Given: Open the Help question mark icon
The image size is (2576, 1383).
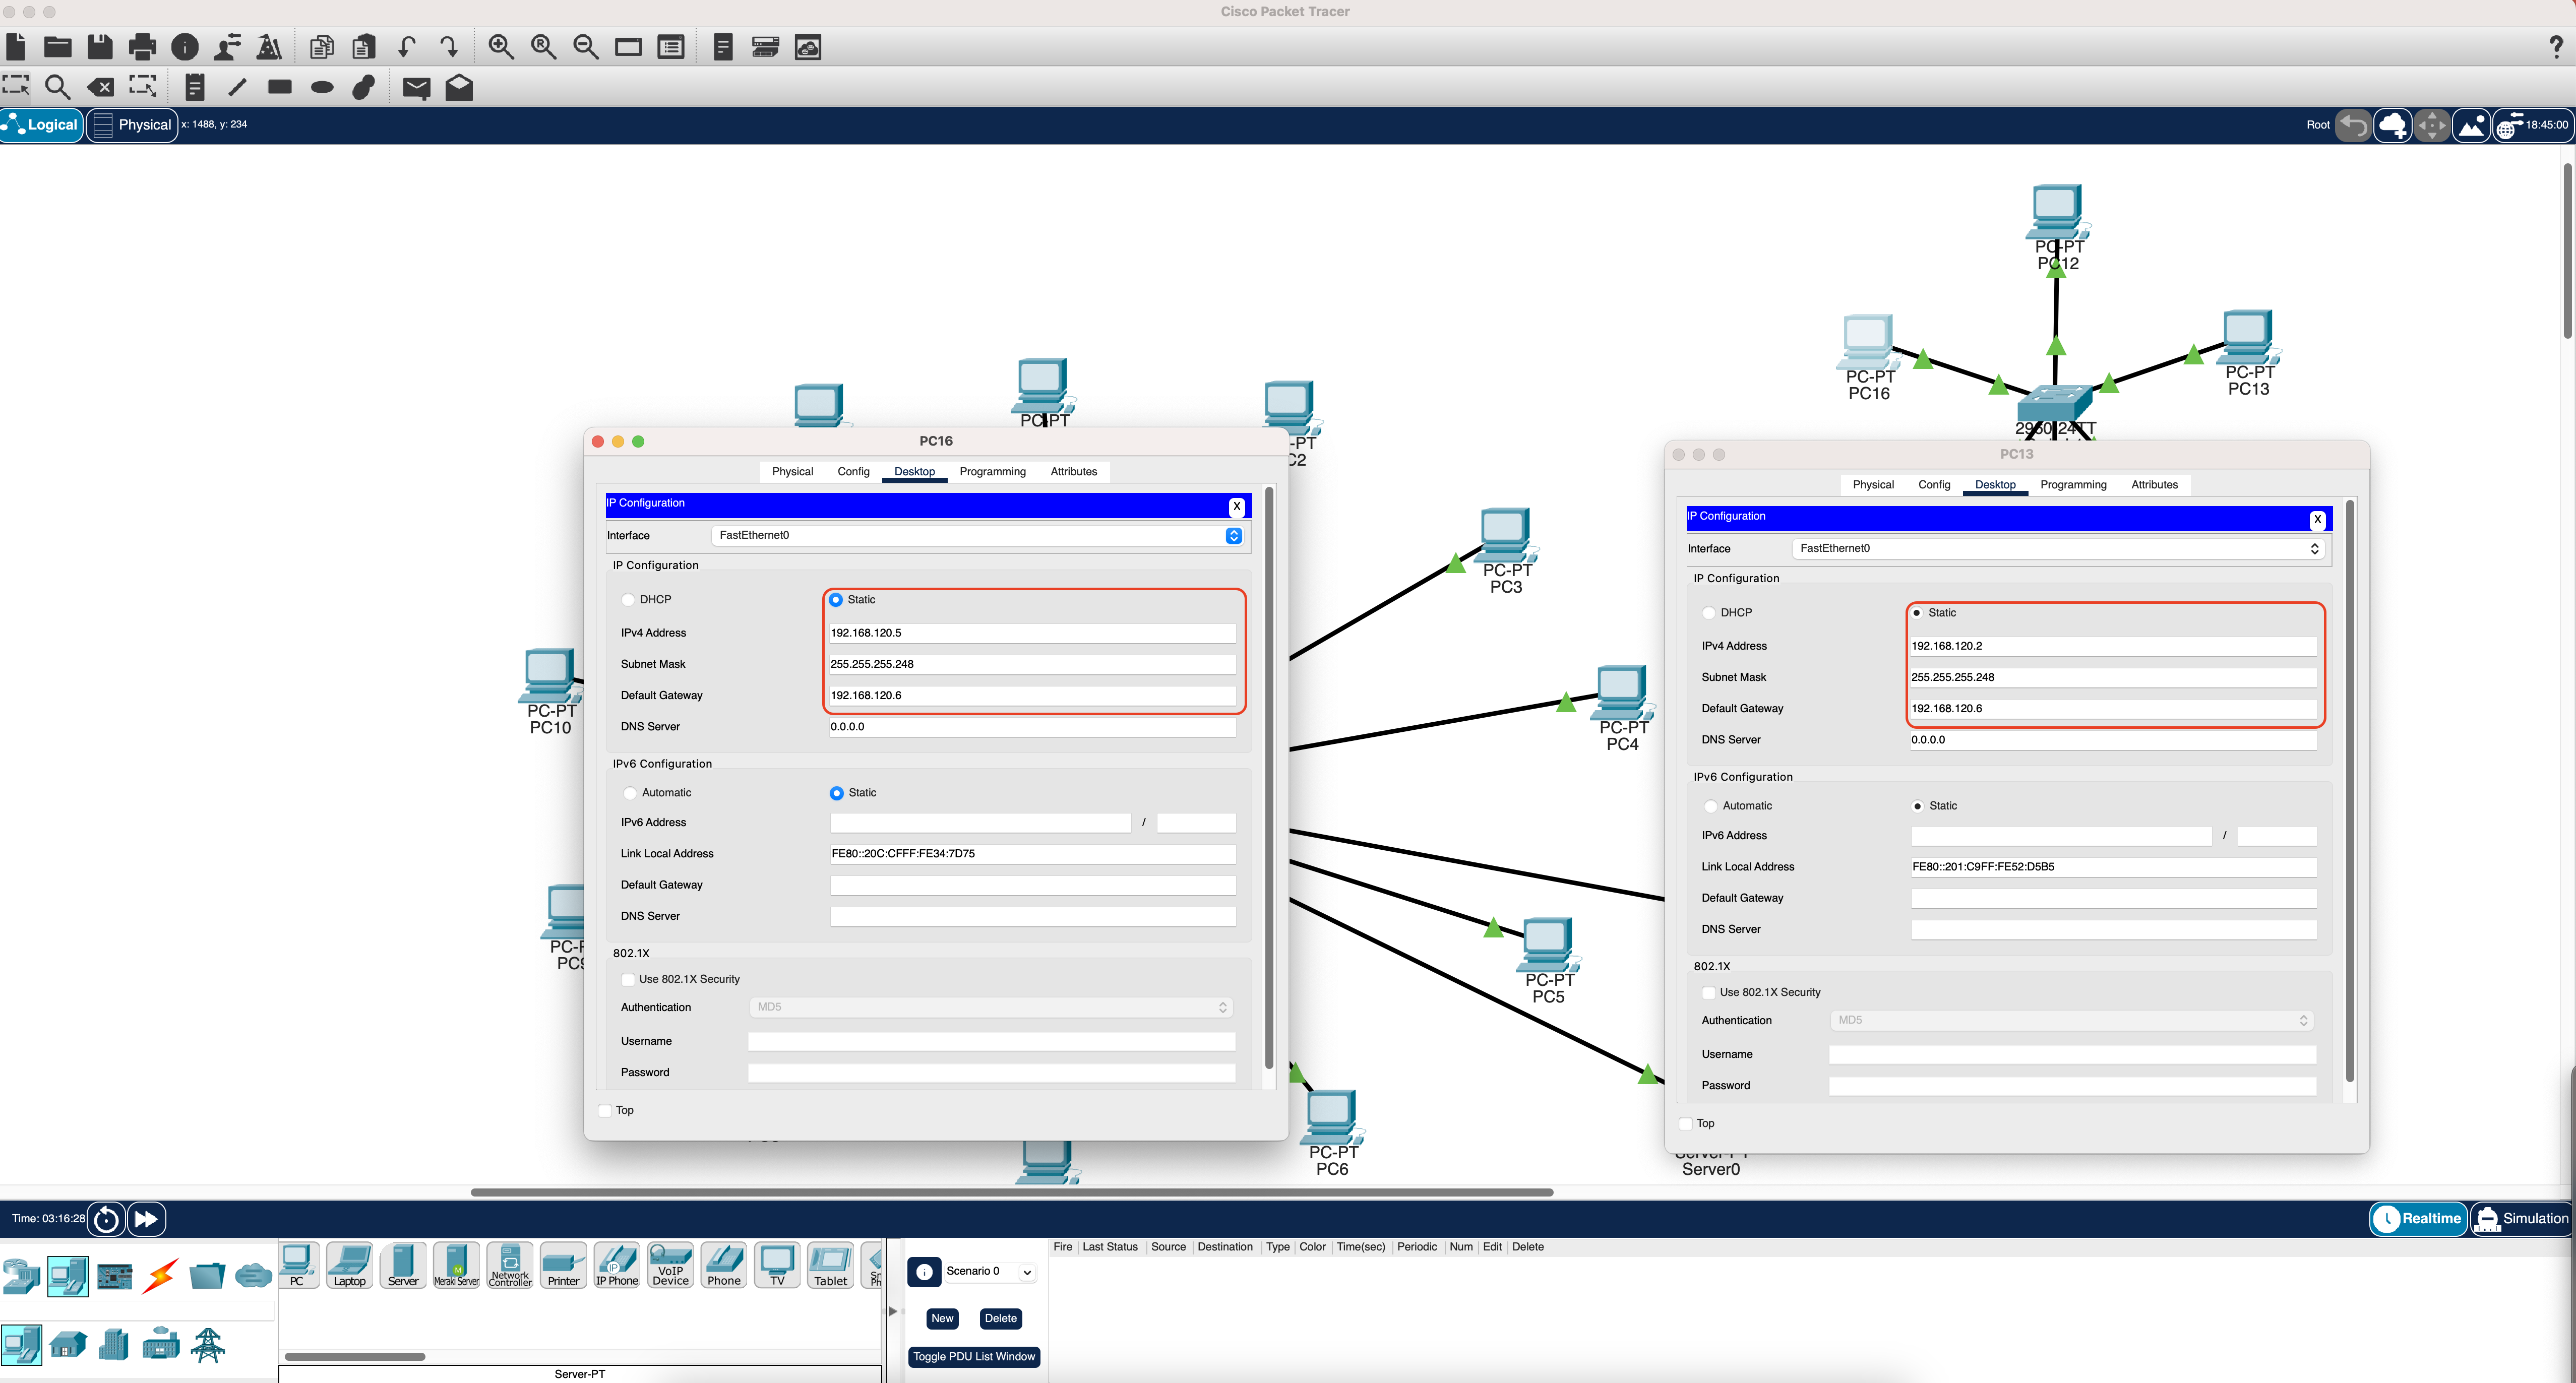Looking at the screenshot, I should pyautogui.click(x=2556, y=47).
